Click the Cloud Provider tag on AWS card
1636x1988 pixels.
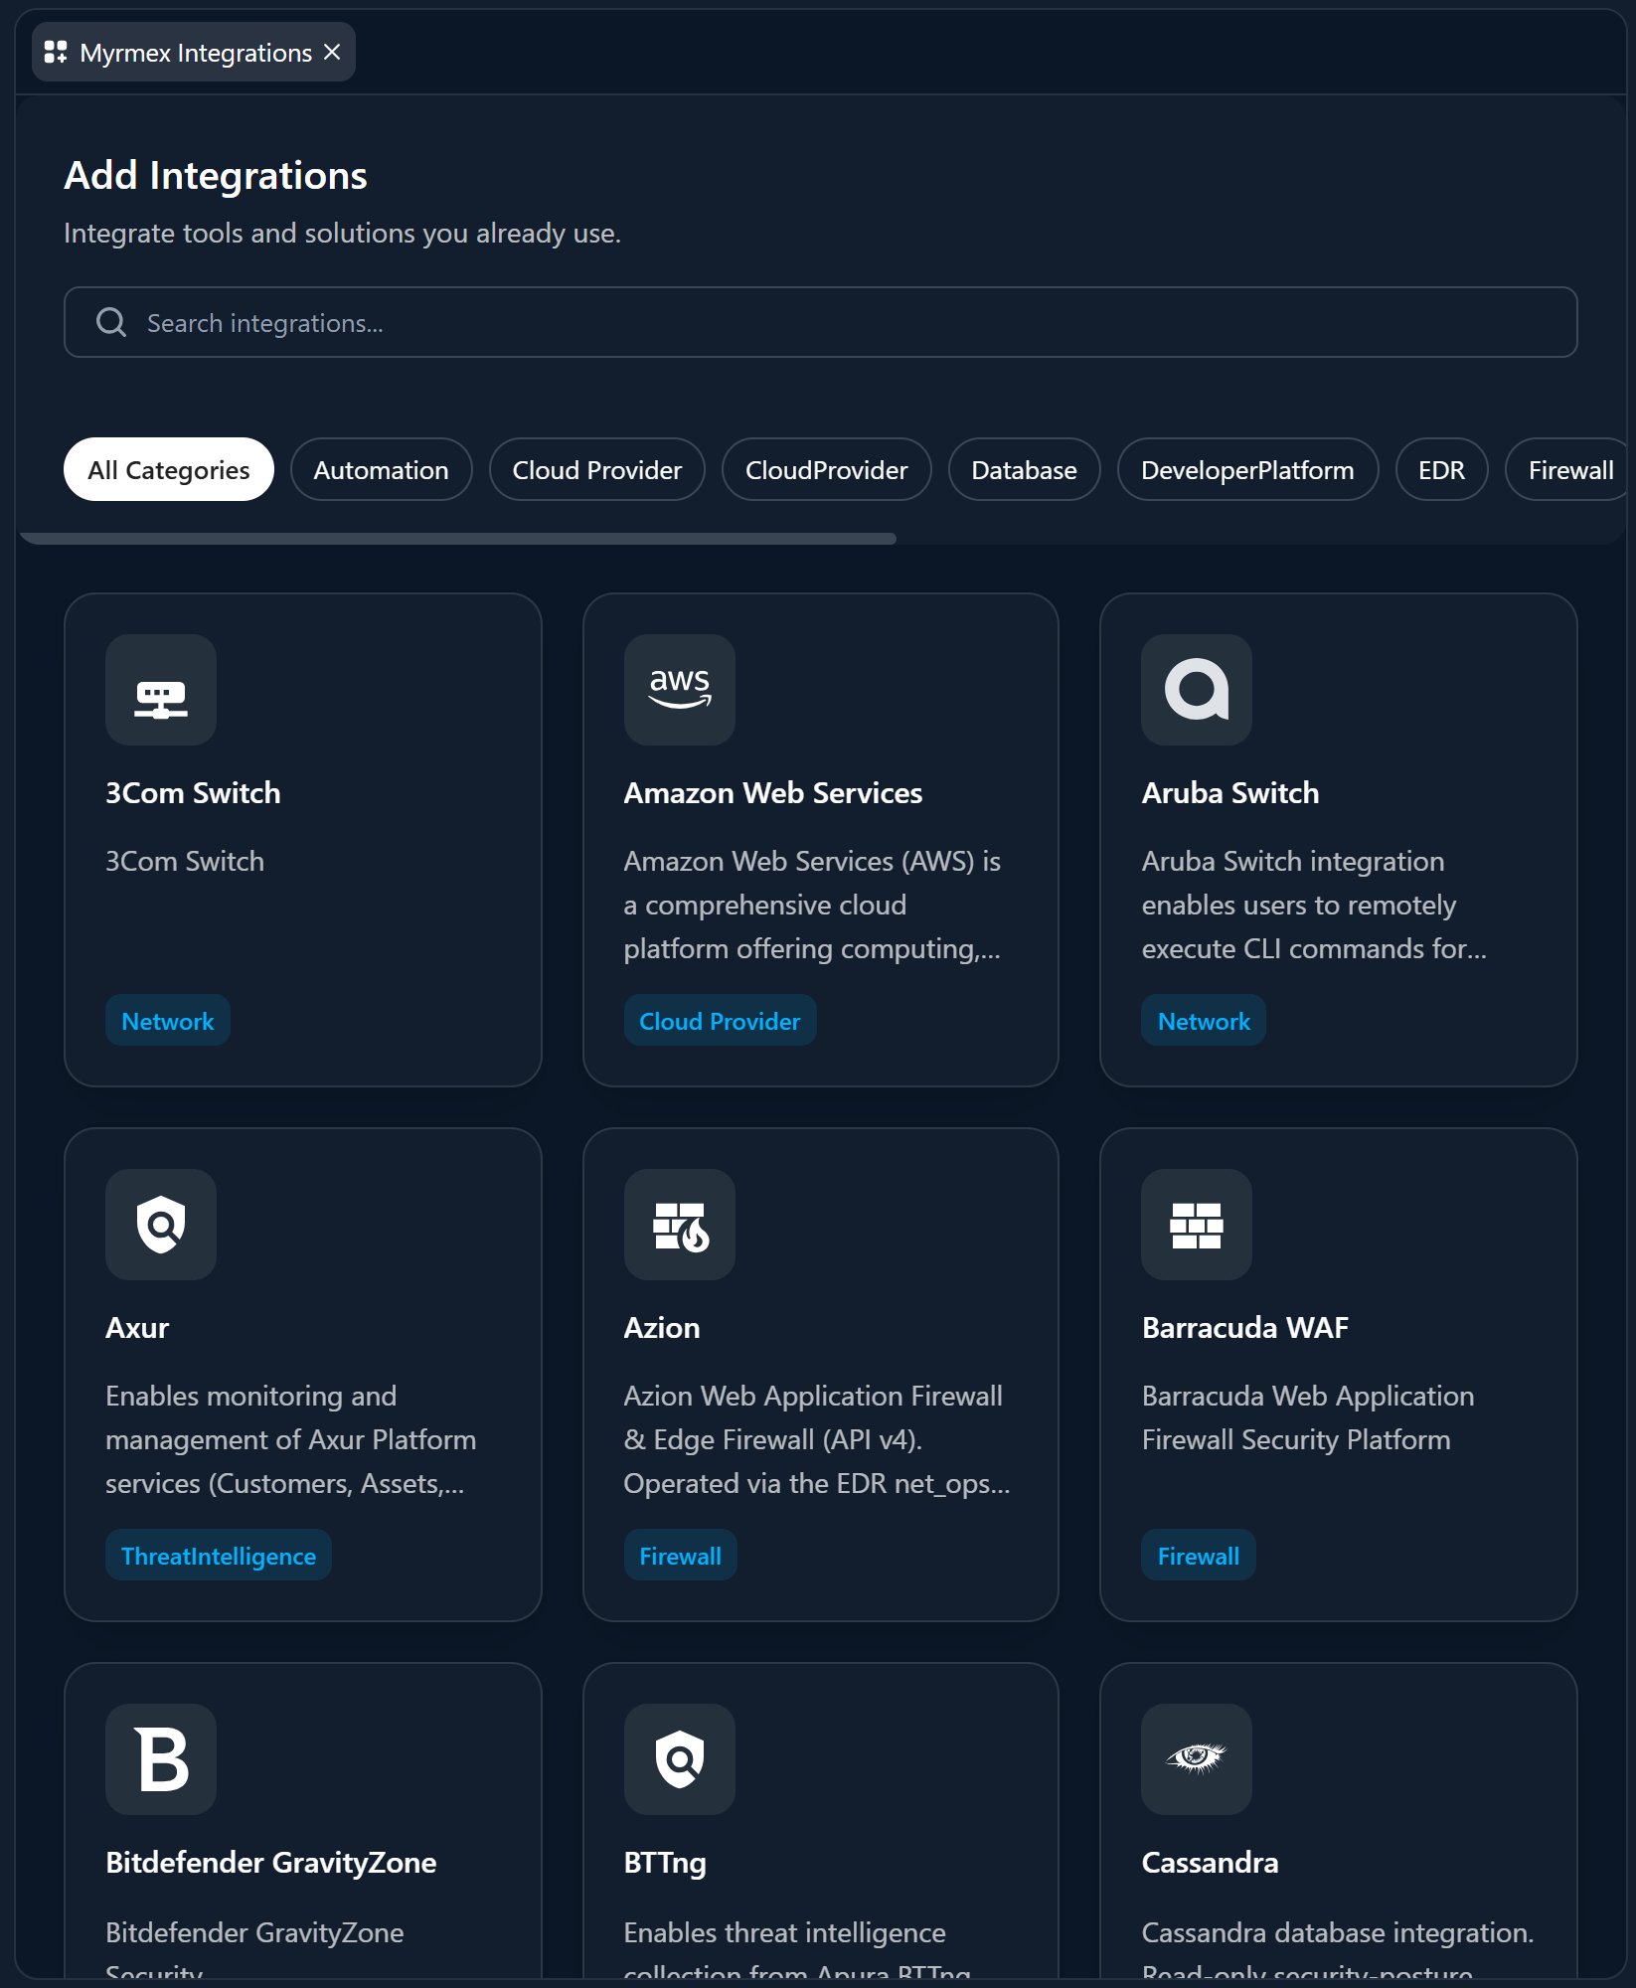tap(720, 1021)
